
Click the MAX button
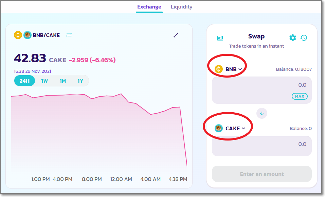click(x=300, y=96)
